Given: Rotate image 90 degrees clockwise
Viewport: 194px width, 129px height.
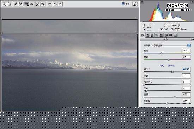Looking at the screenshot, I should pyautogui.click(x=60, y=4).
